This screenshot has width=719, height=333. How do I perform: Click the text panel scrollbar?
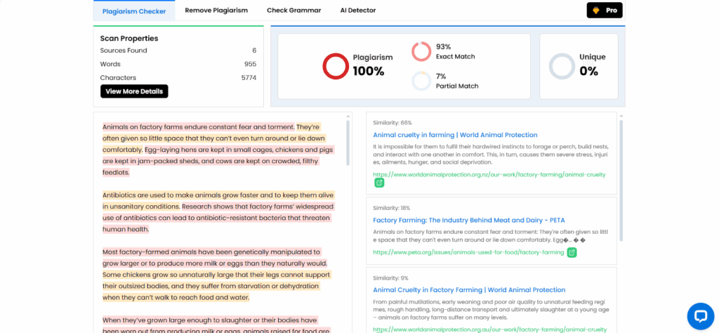point(348,142)
